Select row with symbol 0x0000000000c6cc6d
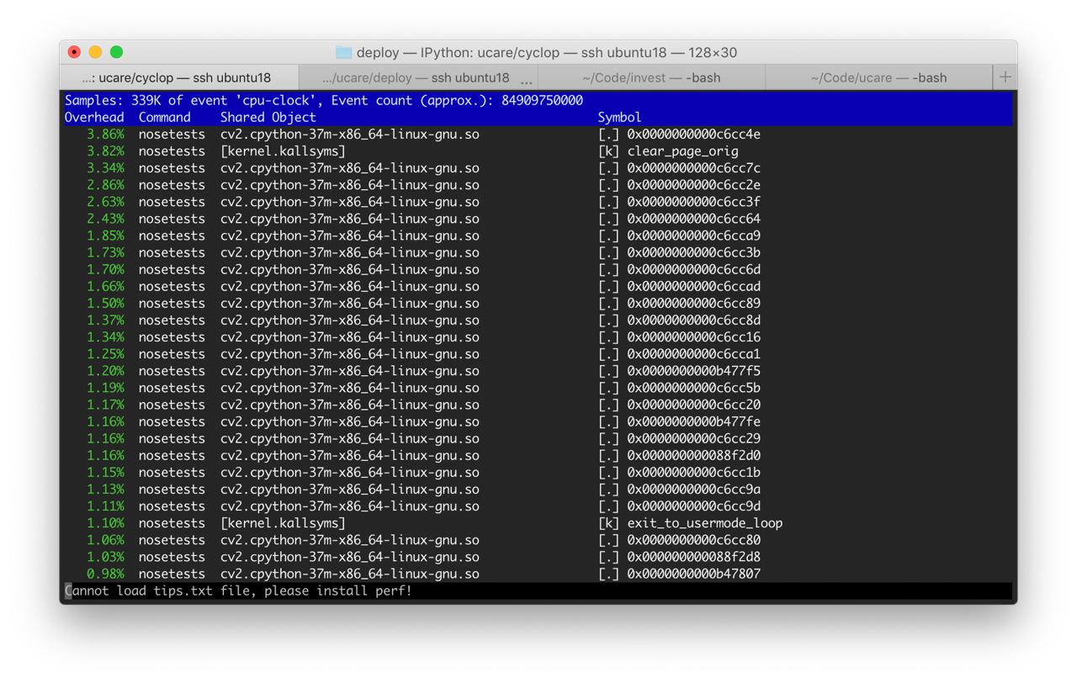1077x683 pixels. (538, 269)
